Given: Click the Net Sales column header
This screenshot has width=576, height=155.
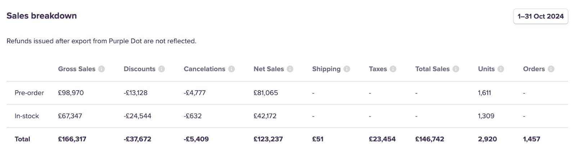Looking at the screenshot, I should [269, 69].
